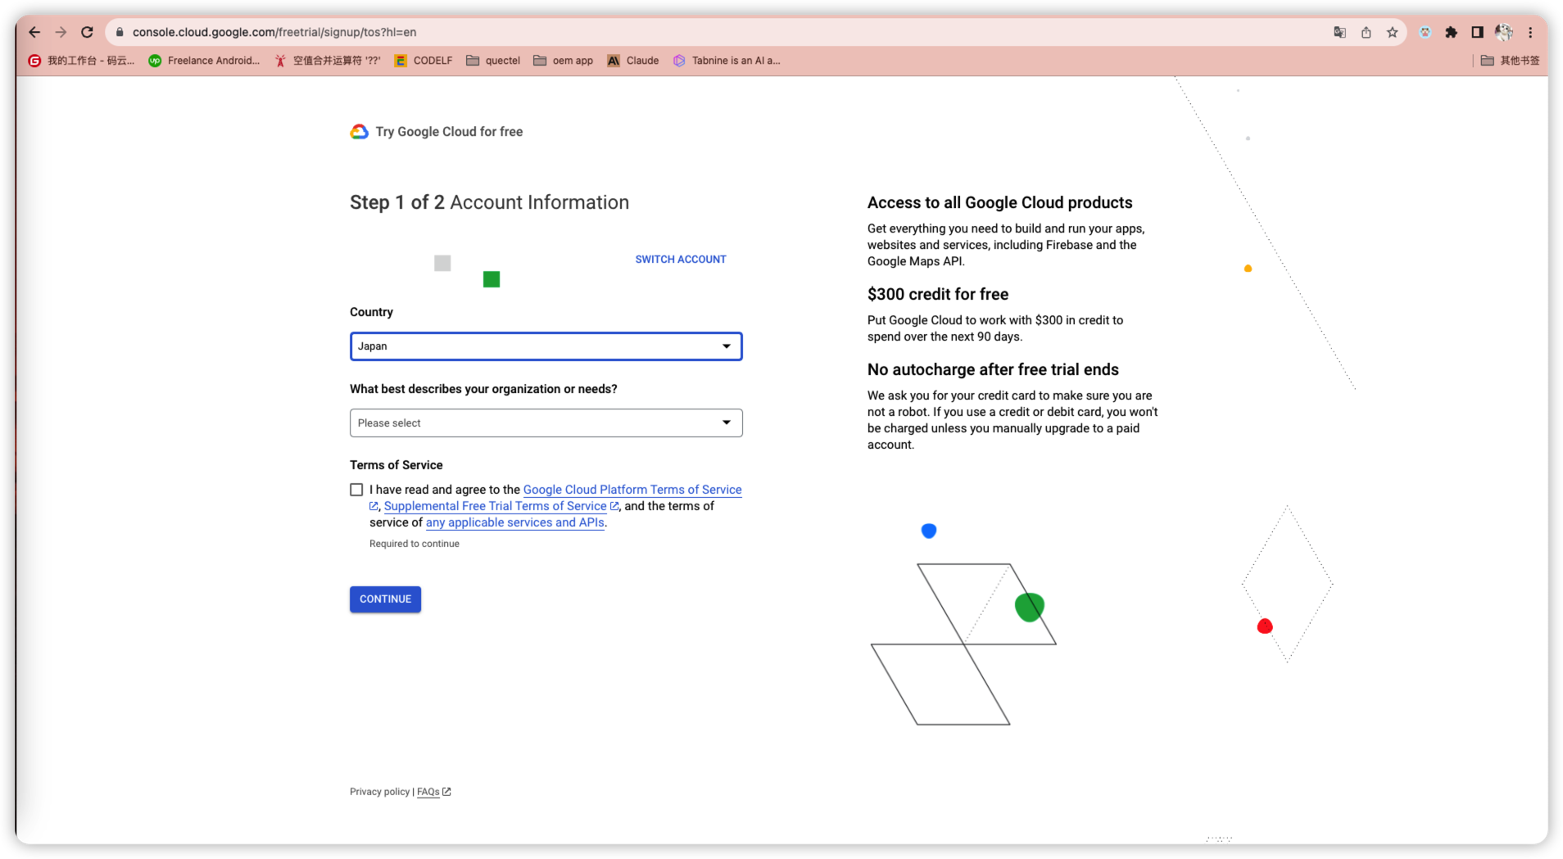Check the Terms of Service agreement box
The width and height of the screenshot is (1563, 859).
click(356, 490)
